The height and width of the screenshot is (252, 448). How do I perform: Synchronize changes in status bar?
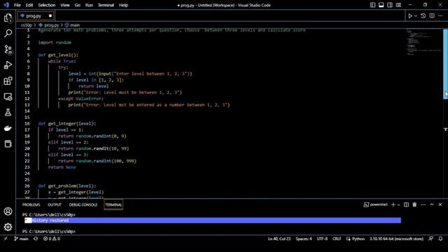tap(36, 239)
